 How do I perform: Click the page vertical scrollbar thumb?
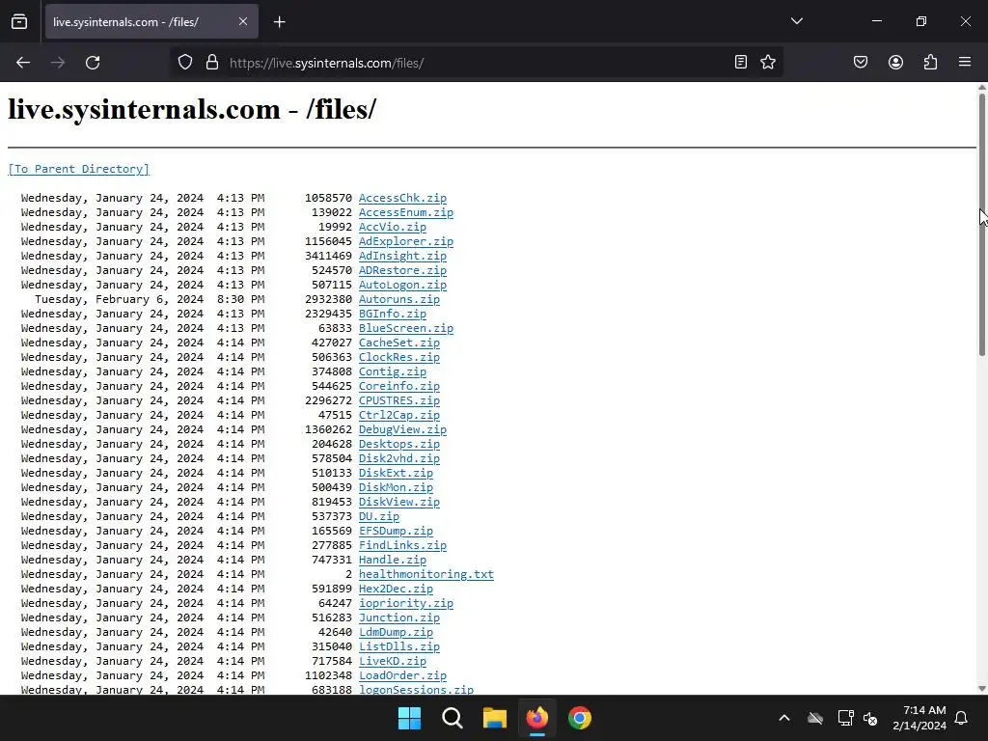pos(981,224)
